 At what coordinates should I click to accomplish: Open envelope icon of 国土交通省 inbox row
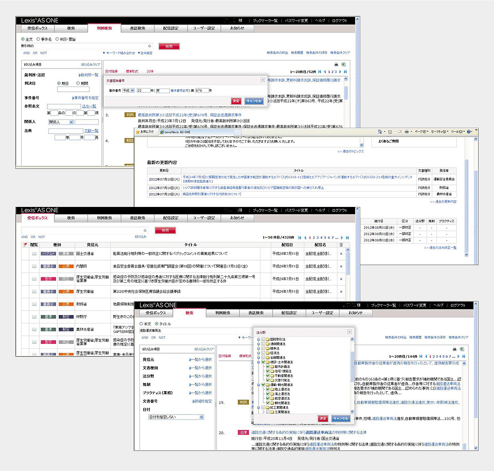[x=34, y=254]
